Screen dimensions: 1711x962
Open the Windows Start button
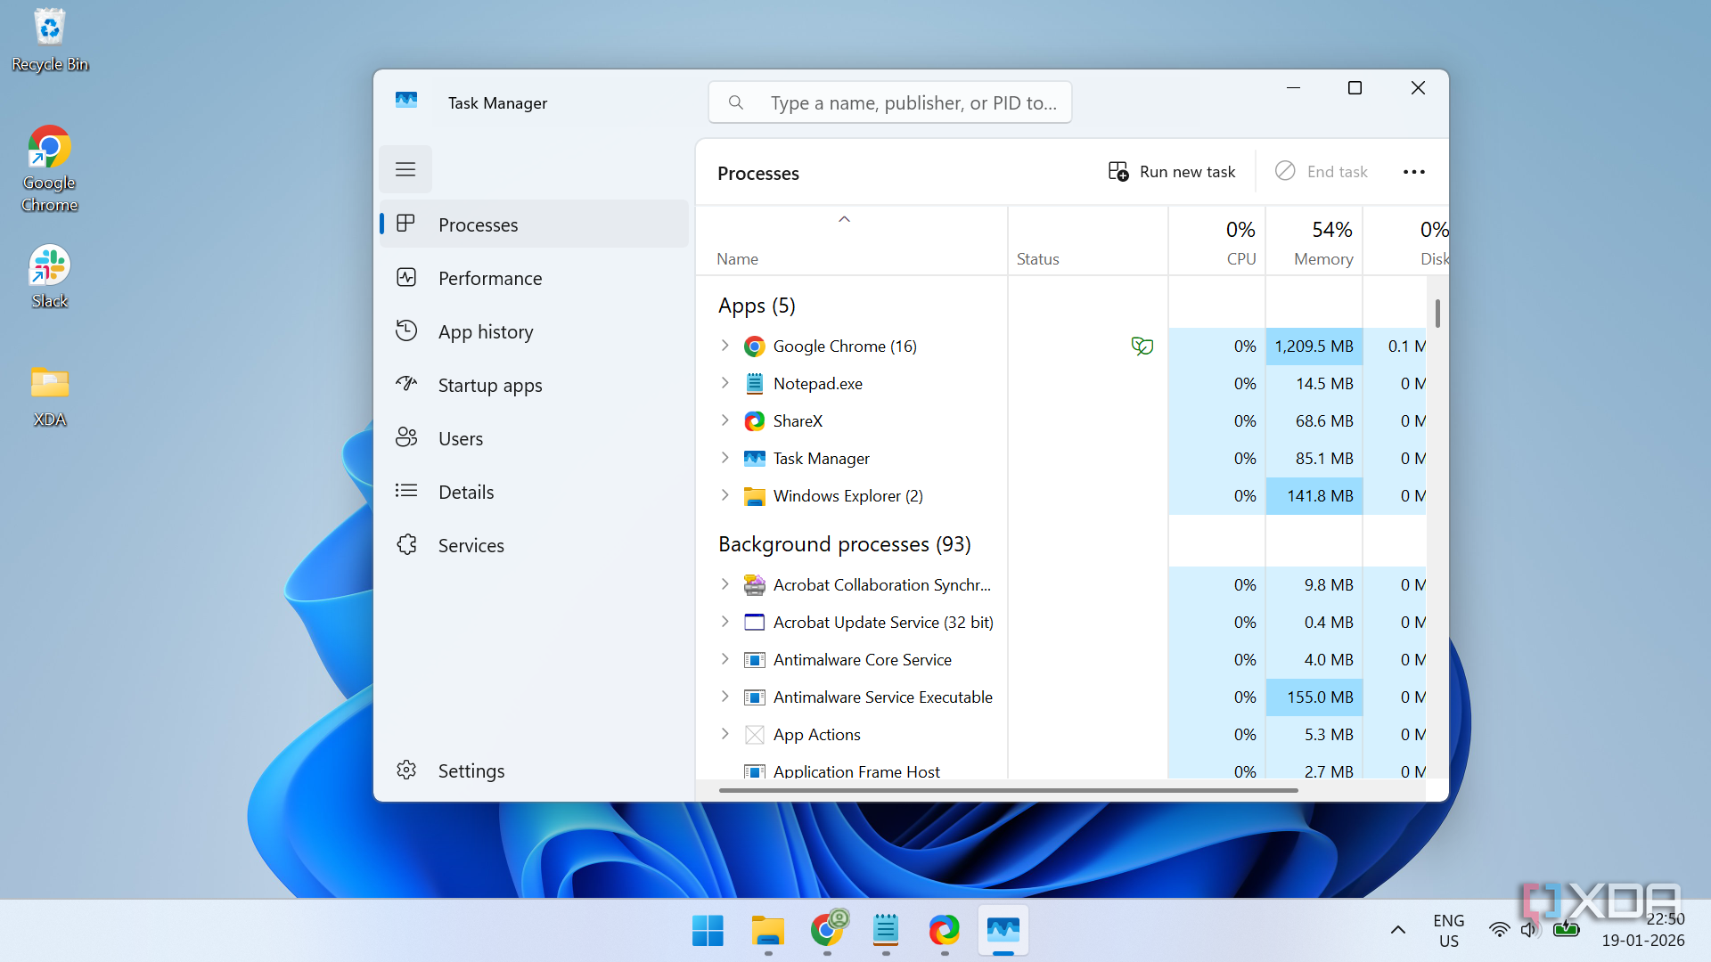[x=708, y=931]
